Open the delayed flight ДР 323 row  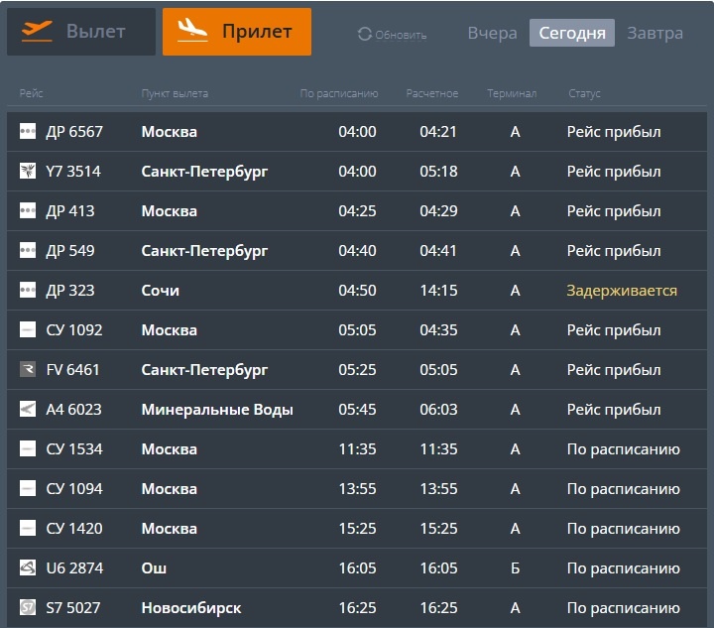pyautogui.click(x=357, y=290)
